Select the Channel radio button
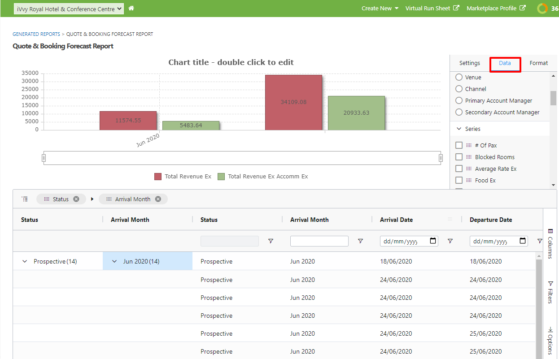 459,89
